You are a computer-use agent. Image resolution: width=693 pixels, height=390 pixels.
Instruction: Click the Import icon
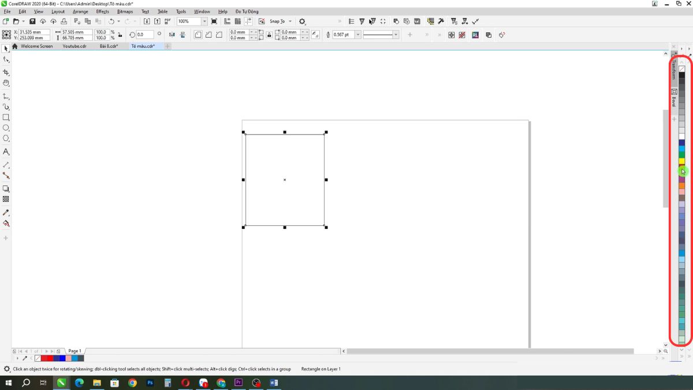pos(147,21)
